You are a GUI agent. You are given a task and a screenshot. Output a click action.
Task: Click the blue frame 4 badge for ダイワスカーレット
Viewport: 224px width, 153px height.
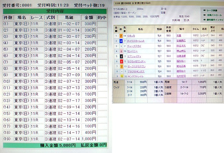tap(120, 40)
